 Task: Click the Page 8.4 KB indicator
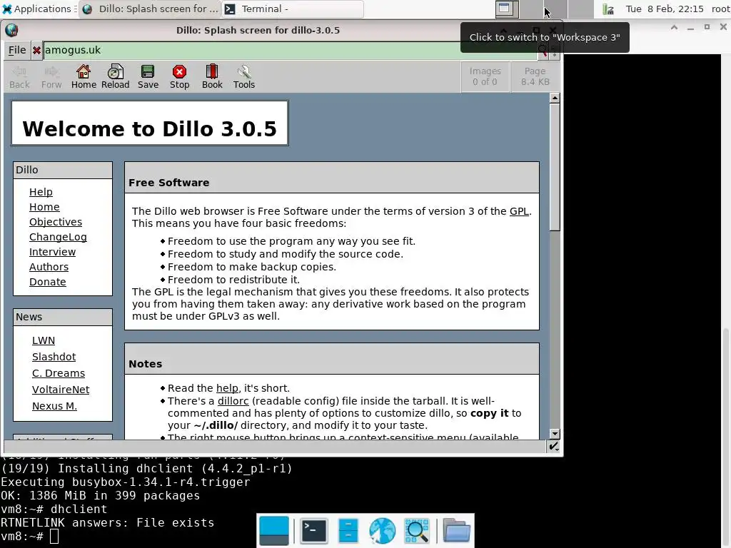pos(535,76)
